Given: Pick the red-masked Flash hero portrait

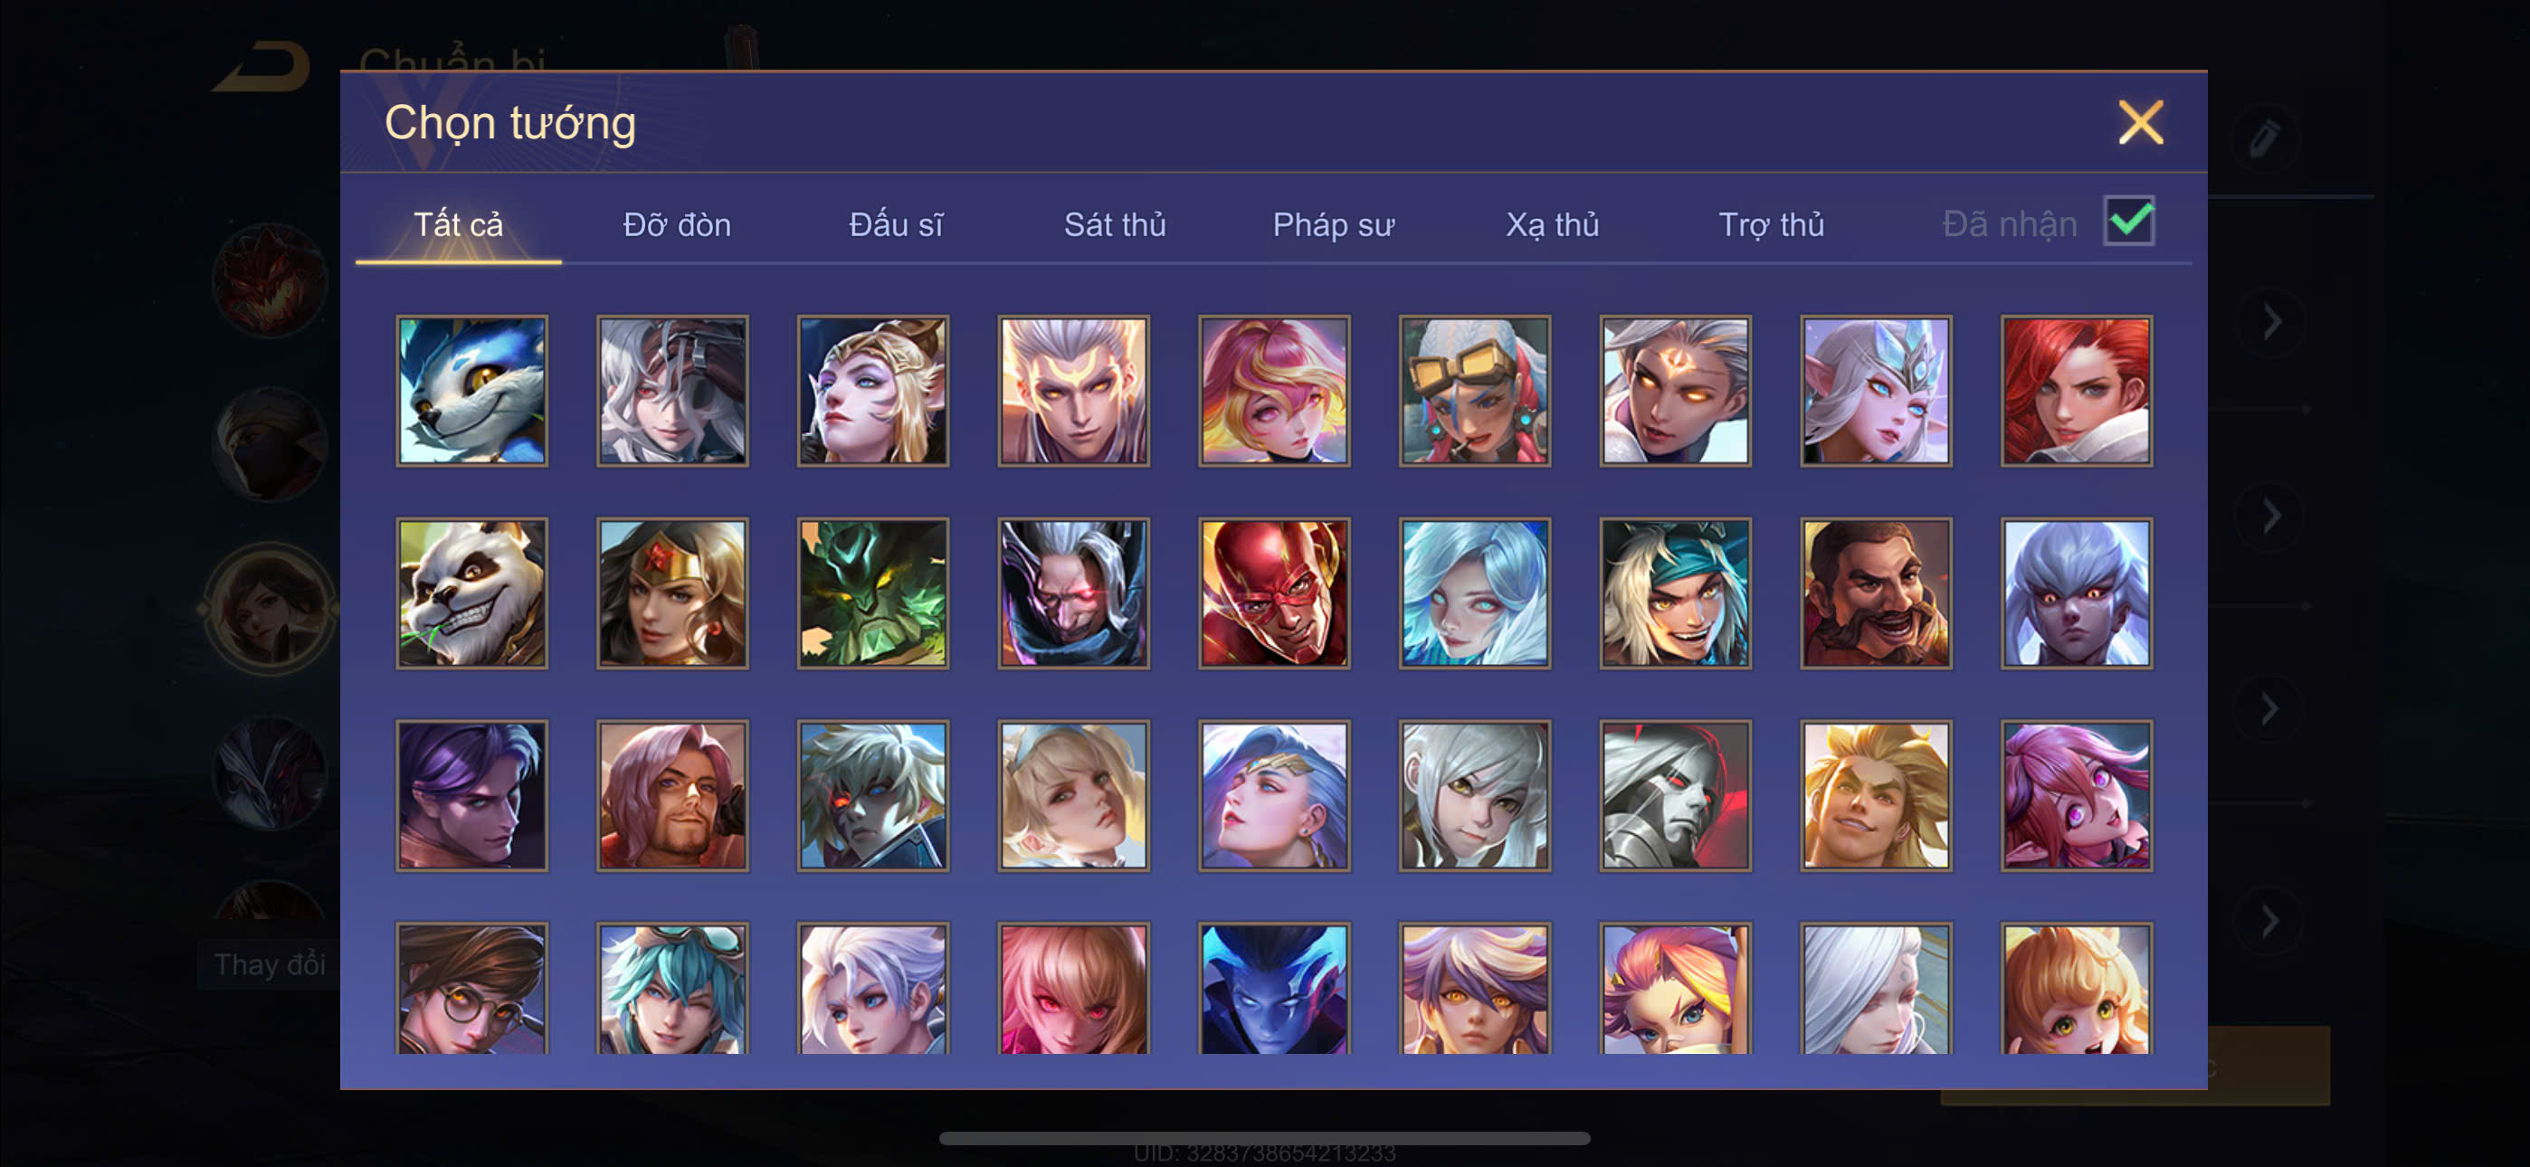Looking at the screenshot, I should (x=1274, y=593).
